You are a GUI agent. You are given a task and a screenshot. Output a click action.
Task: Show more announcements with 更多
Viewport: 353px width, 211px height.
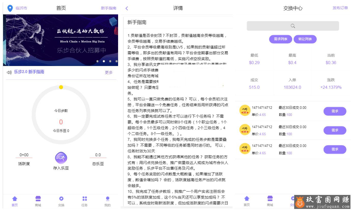[x=109, y=72]
